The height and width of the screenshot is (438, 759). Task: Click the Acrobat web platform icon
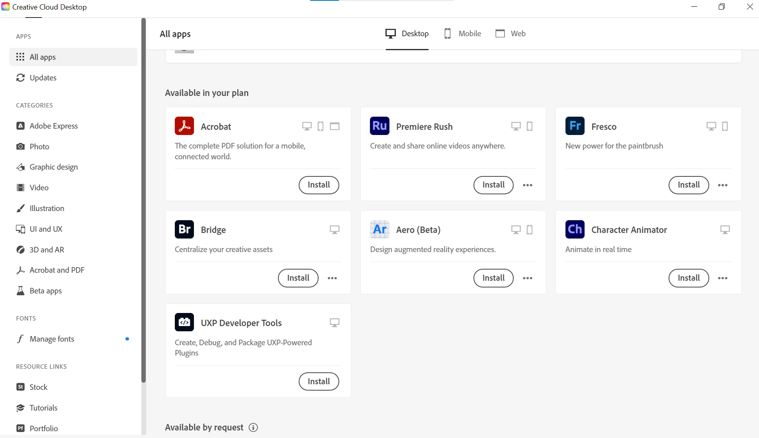click(335, 126)
